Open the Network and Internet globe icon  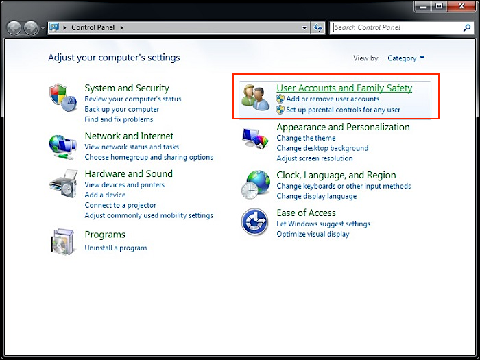(63, 147)
